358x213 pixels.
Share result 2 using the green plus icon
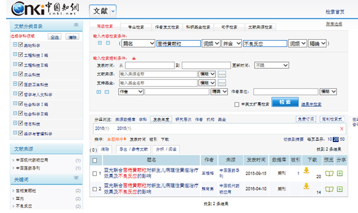340,190
